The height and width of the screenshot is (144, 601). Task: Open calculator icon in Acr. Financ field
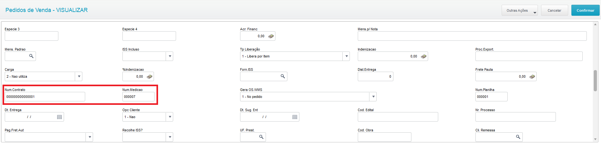tap(271, 36)
